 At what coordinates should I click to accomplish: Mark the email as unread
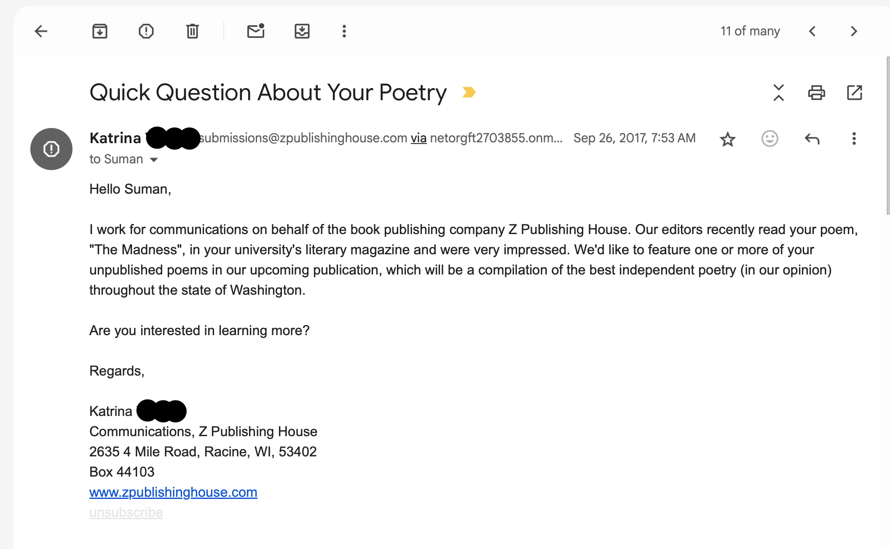256,31
